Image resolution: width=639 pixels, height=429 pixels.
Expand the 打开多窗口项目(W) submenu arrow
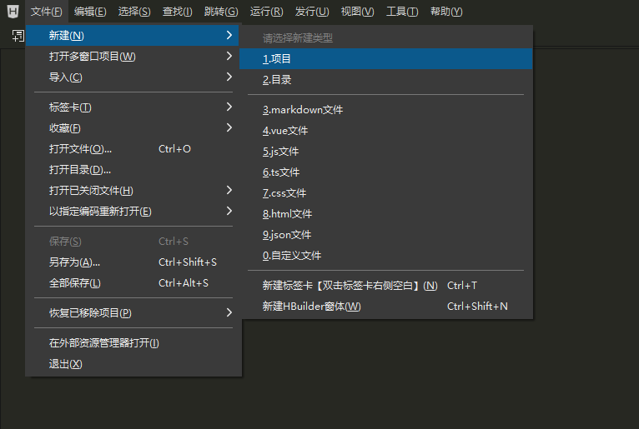coord(229,56)
